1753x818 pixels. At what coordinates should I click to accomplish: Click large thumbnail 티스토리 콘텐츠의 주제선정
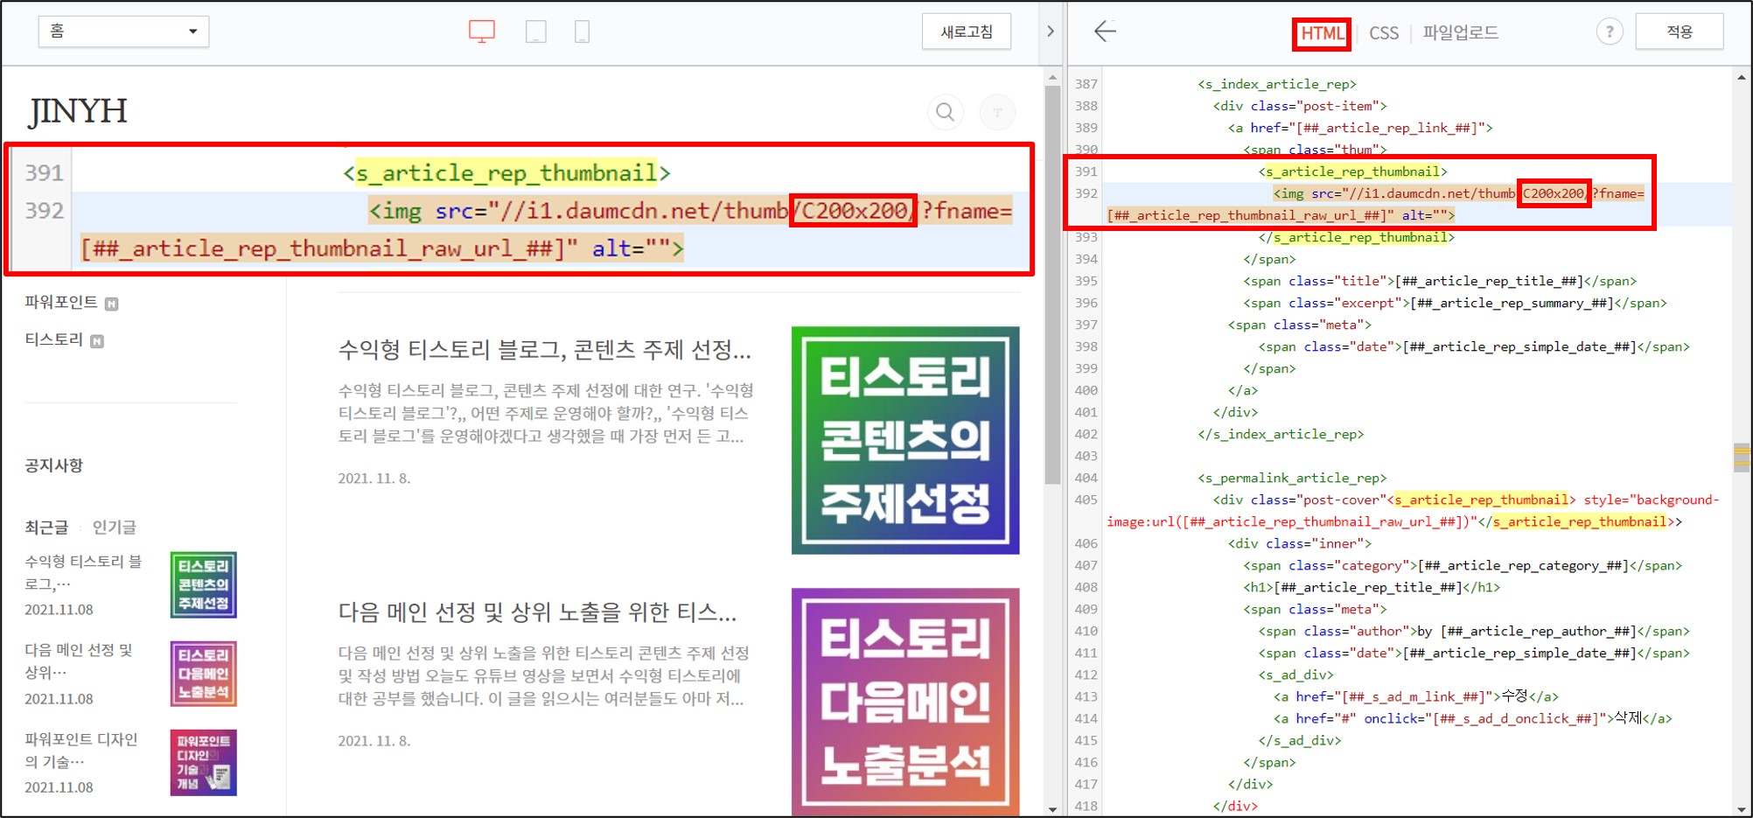tap(905, 440)
